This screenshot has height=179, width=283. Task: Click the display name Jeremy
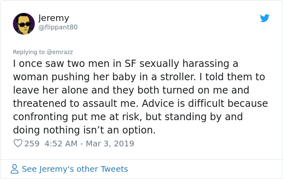click(x=54, y=18)
